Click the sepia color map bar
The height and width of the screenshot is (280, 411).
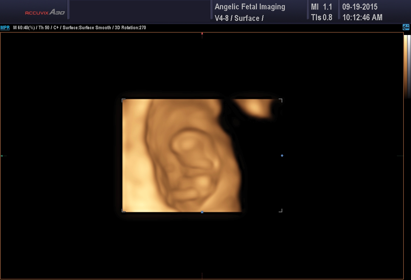406,66
